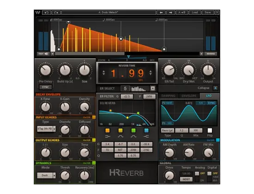Open the Load preset menu
Screen dimensions: 254x194
pyautogui.click(x=195, y=12)
